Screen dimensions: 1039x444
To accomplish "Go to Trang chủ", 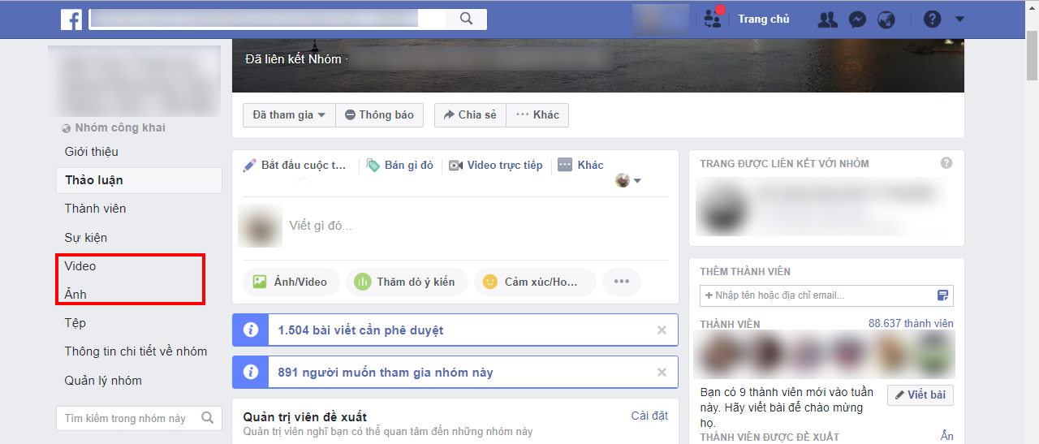I will [764, 19].
